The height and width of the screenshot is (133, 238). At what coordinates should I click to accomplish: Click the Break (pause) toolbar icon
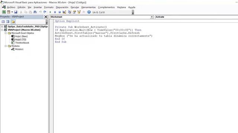click(55, 12)
